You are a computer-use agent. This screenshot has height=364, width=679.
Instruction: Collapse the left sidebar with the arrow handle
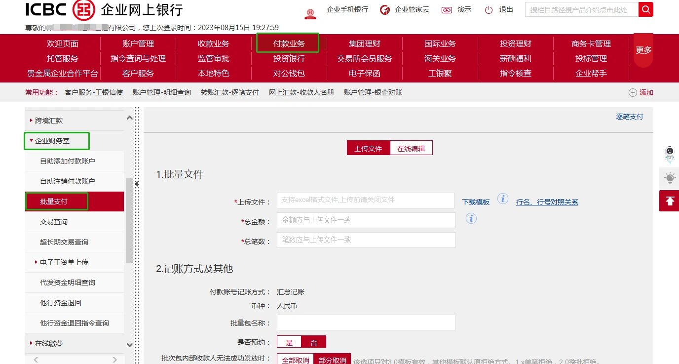pos(136,184)
